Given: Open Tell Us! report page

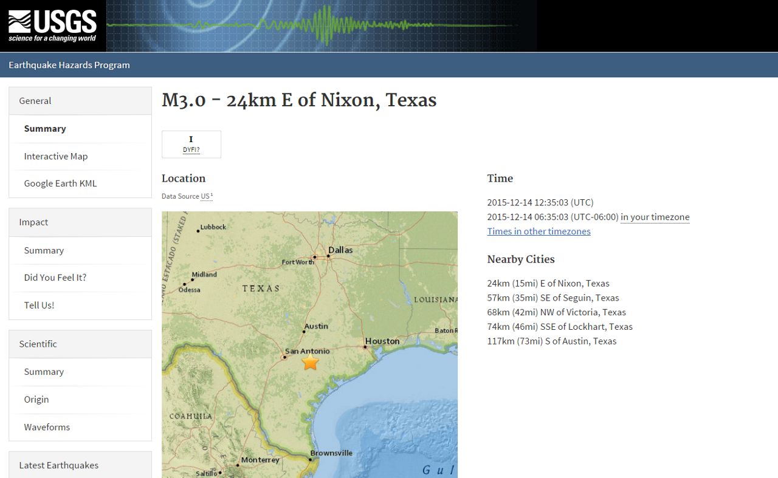Looking at the screenshot, I should click(39, 305).
